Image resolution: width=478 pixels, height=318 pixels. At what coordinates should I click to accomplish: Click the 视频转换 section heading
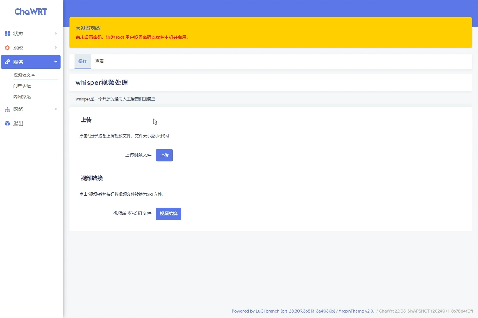pyautogui.click(x=91, y=179)
